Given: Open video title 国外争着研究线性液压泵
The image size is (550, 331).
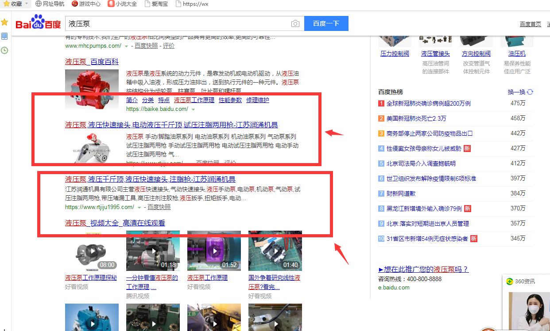Looking at the screenshot, I should pyautogui.click(x=275, y=282).
